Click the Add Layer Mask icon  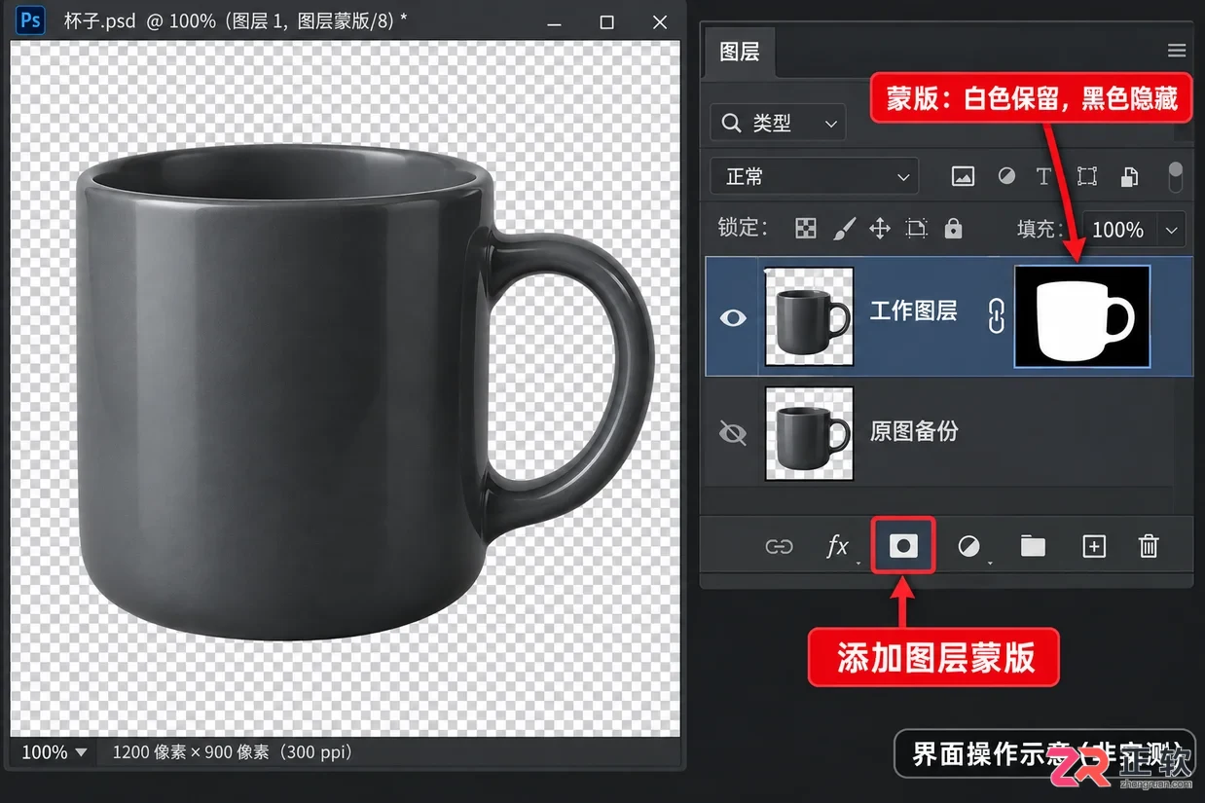click(x=903, y=546)
